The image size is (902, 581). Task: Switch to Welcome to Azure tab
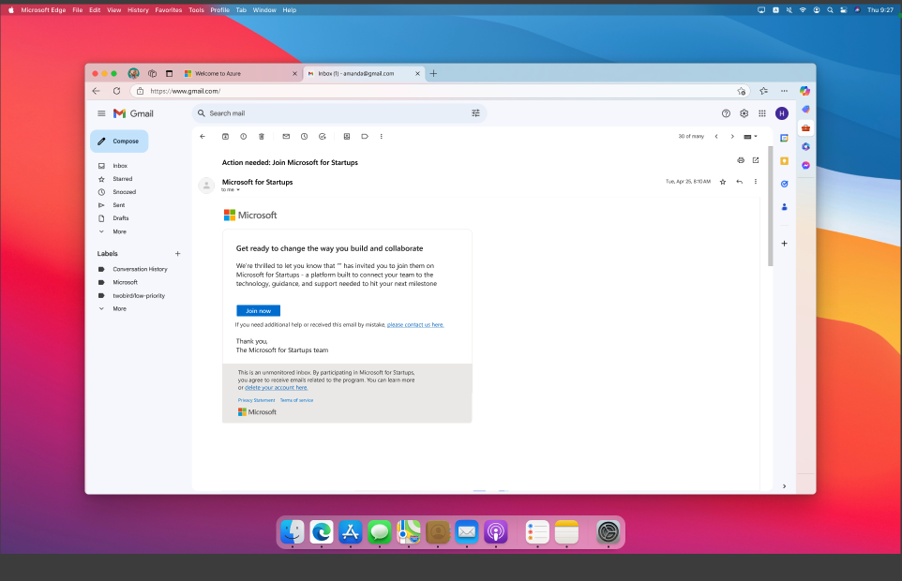(240, 73)
